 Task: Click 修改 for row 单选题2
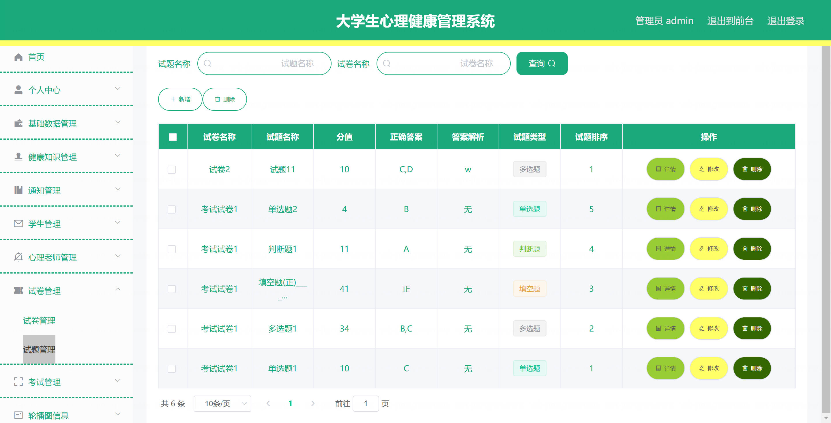[x=709, y=209]
